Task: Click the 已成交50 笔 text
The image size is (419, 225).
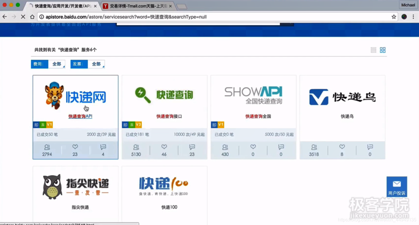Action: (47, 134)
